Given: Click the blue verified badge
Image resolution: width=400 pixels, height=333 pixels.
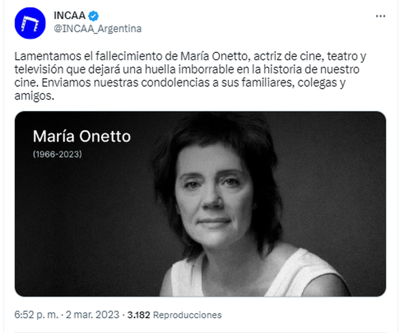Looking at the screenshot, I should [x=94, y=16].
